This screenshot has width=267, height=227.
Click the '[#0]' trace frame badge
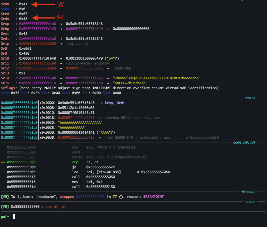(5, 206)
